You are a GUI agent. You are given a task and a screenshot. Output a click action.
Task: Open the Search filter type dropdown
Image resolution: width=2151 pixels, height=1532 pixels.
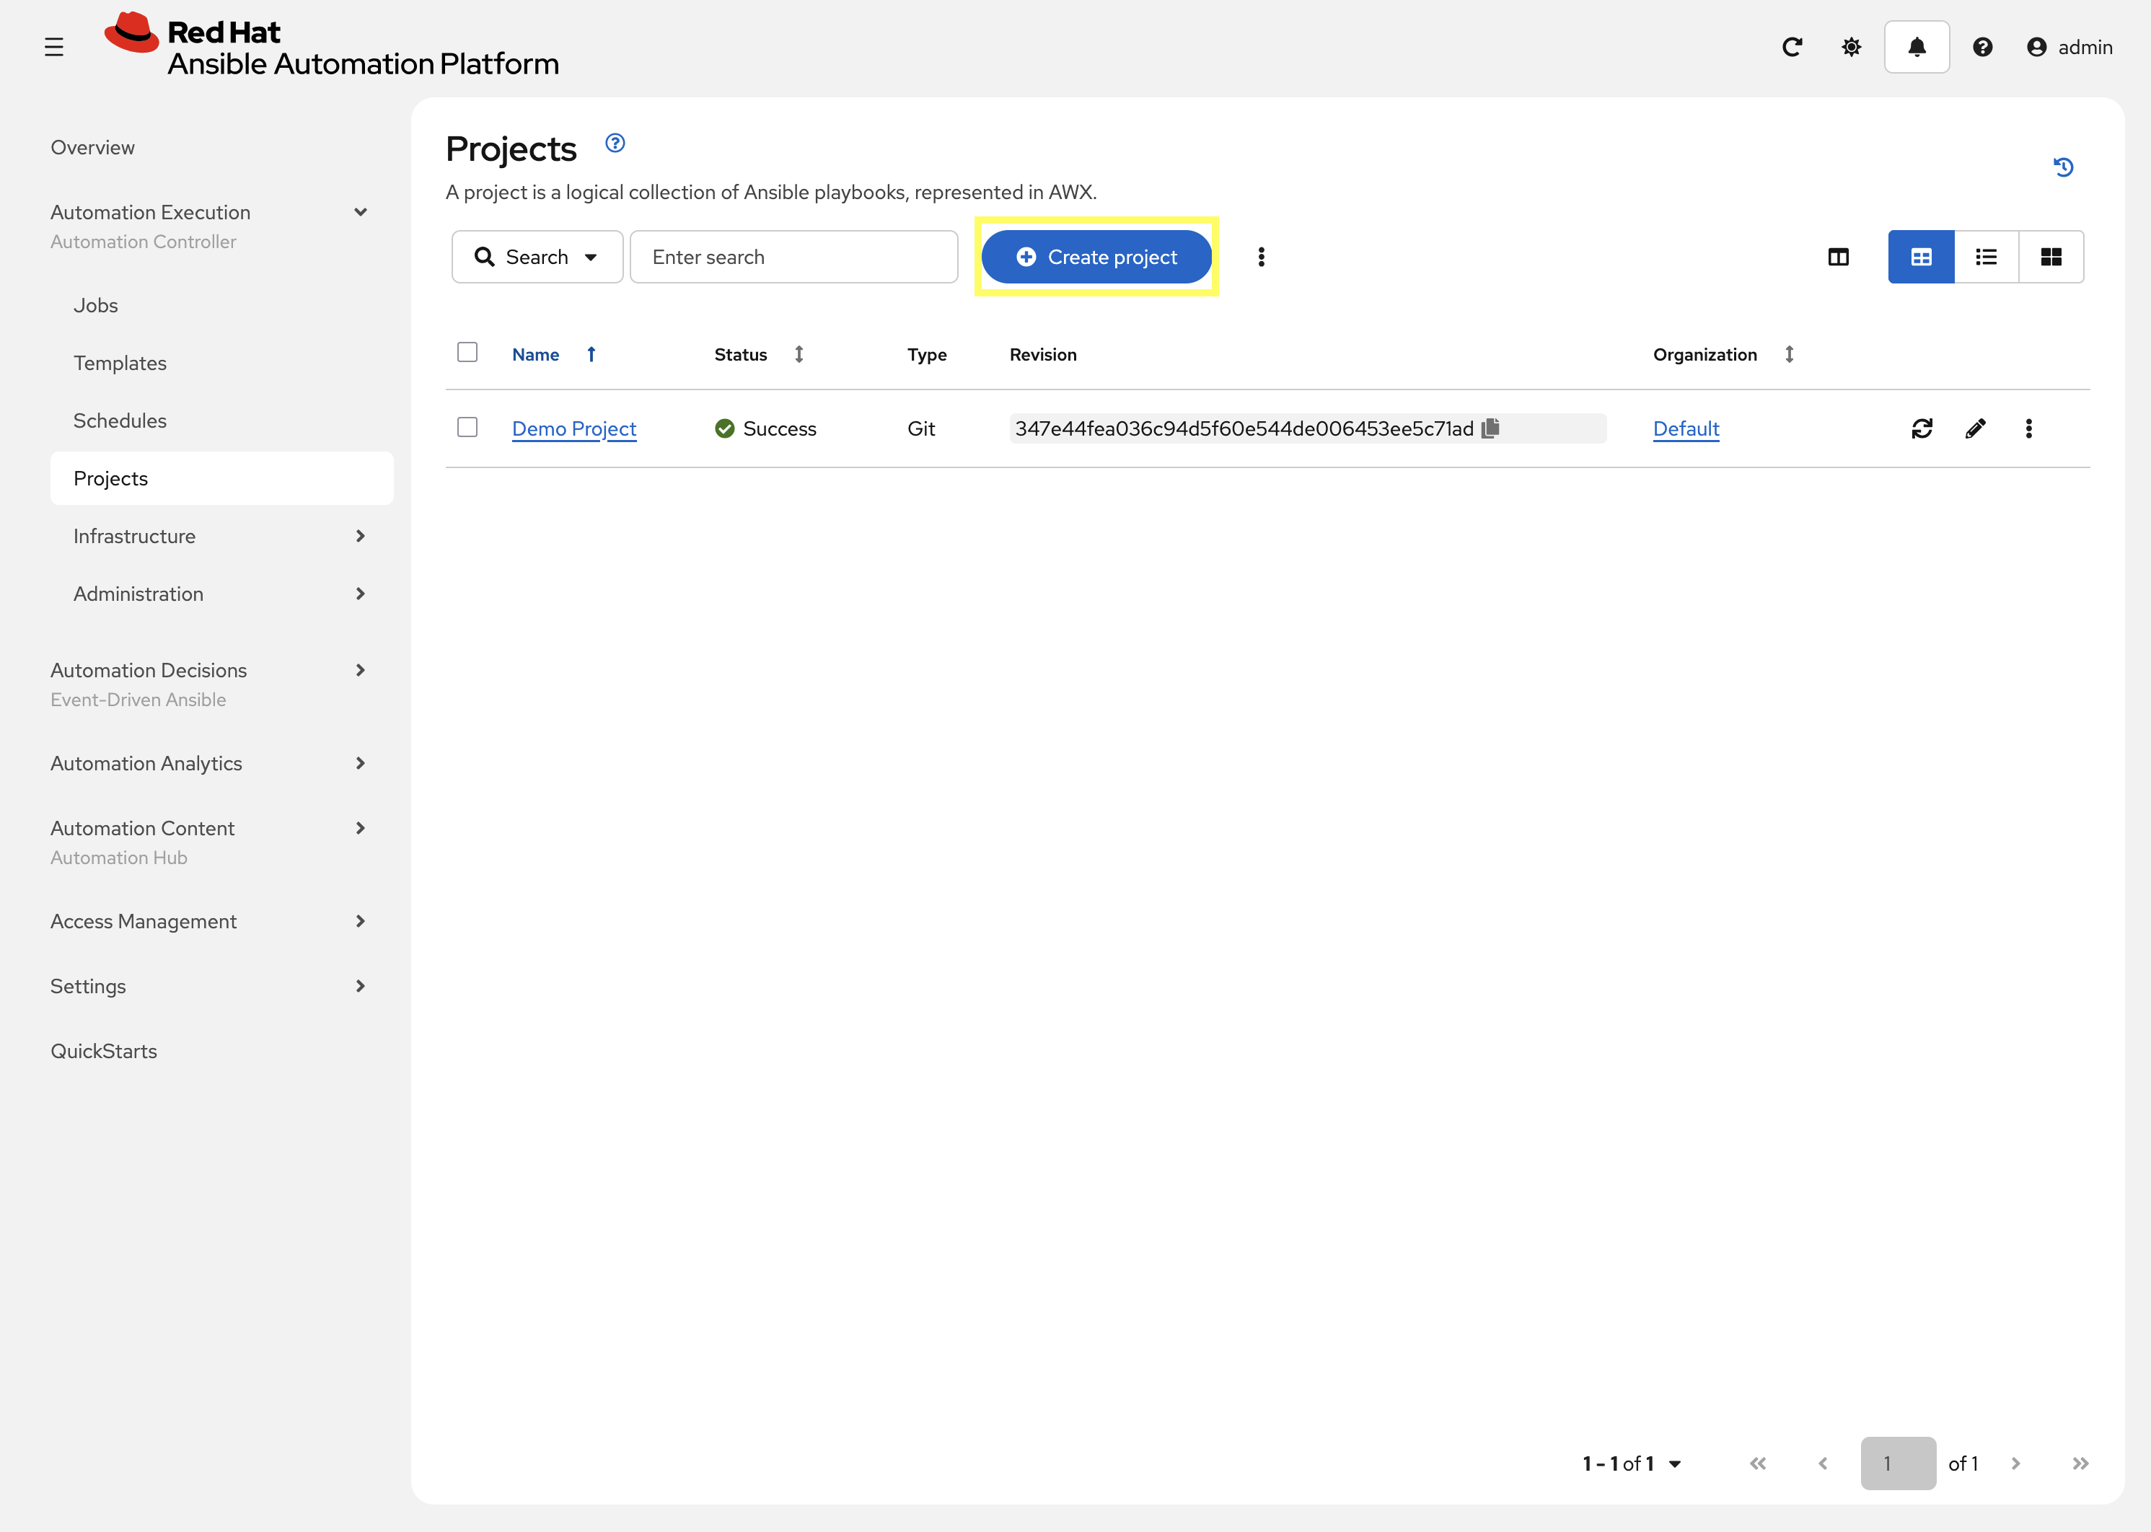[x=537, y=257]
